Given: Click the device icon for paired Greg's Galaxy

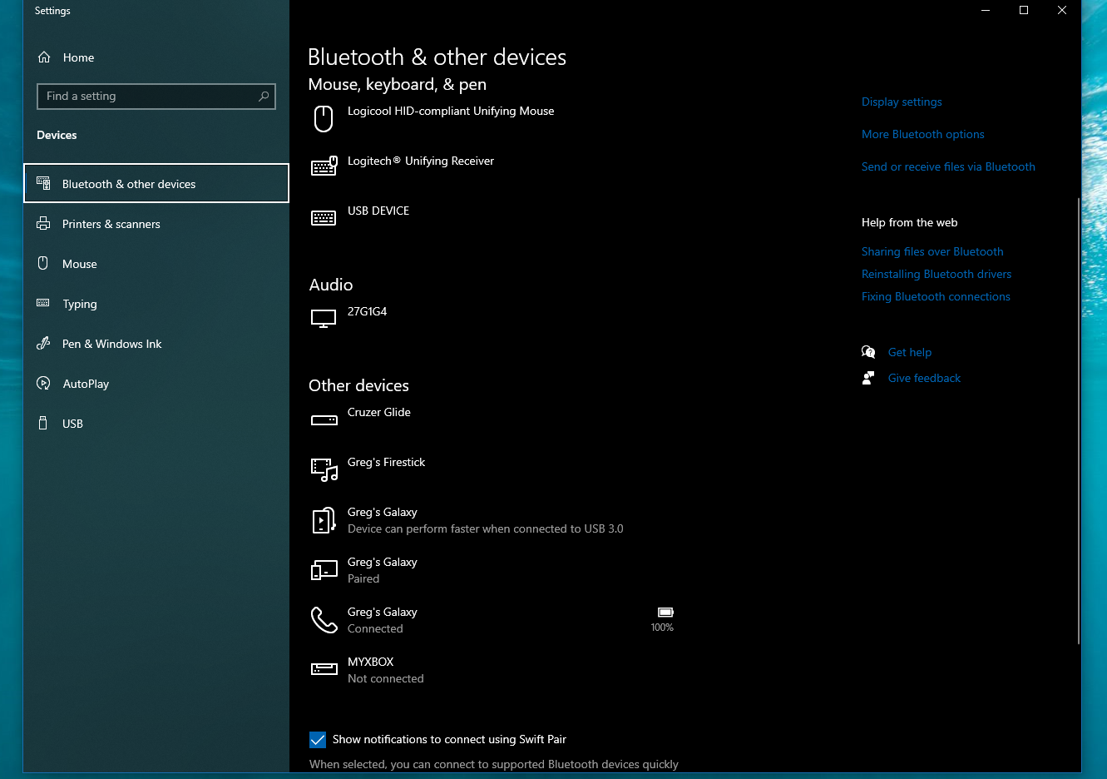Looking at the screenshot, I should pyautogui.click(x=324, y=570).
